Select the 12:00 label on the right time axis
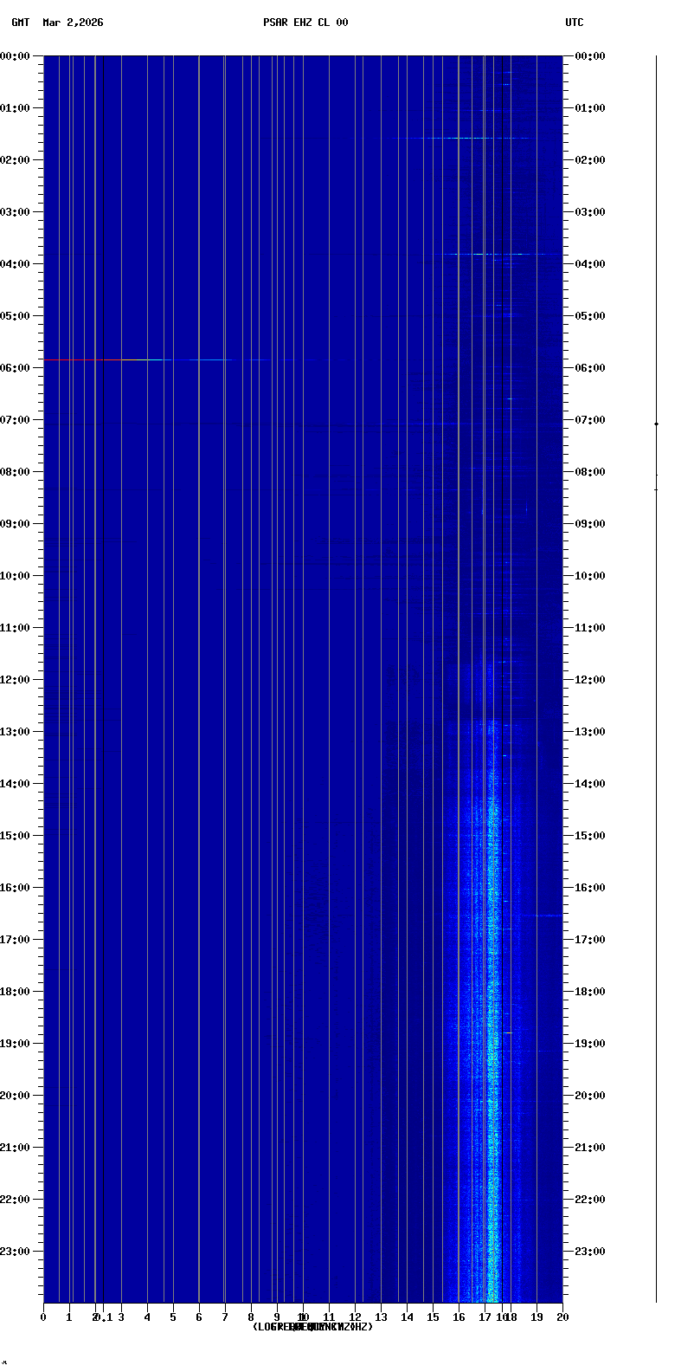 (x=590, y=680)
